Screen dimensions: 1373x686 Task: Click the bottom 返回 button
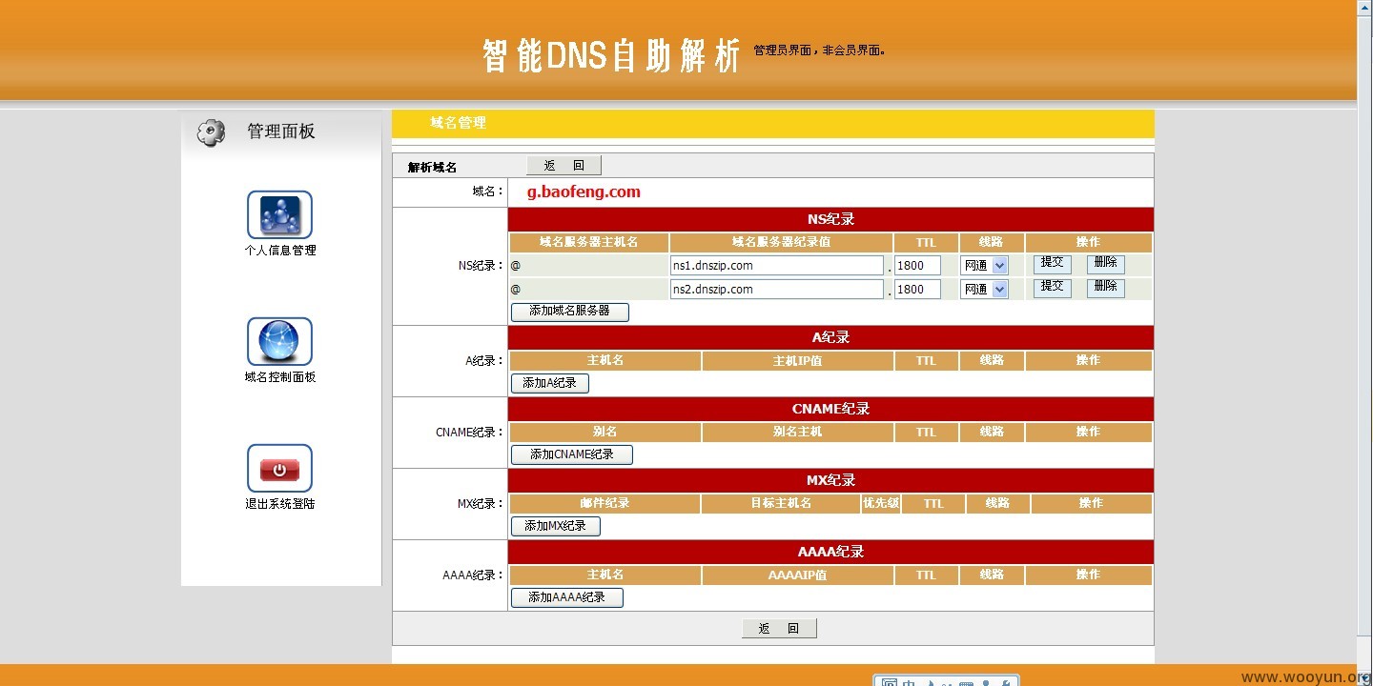tap(779, 629)
